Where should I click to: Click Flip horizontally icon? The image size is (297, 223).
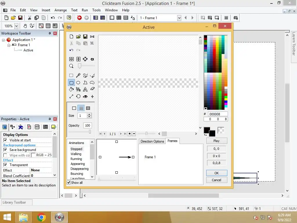[x=71, y=59]
